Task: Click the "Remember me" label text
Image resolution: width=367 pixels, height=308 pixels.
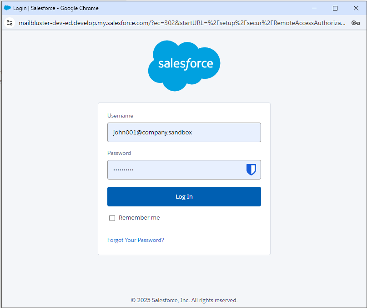Action: [x=139, y=218]
